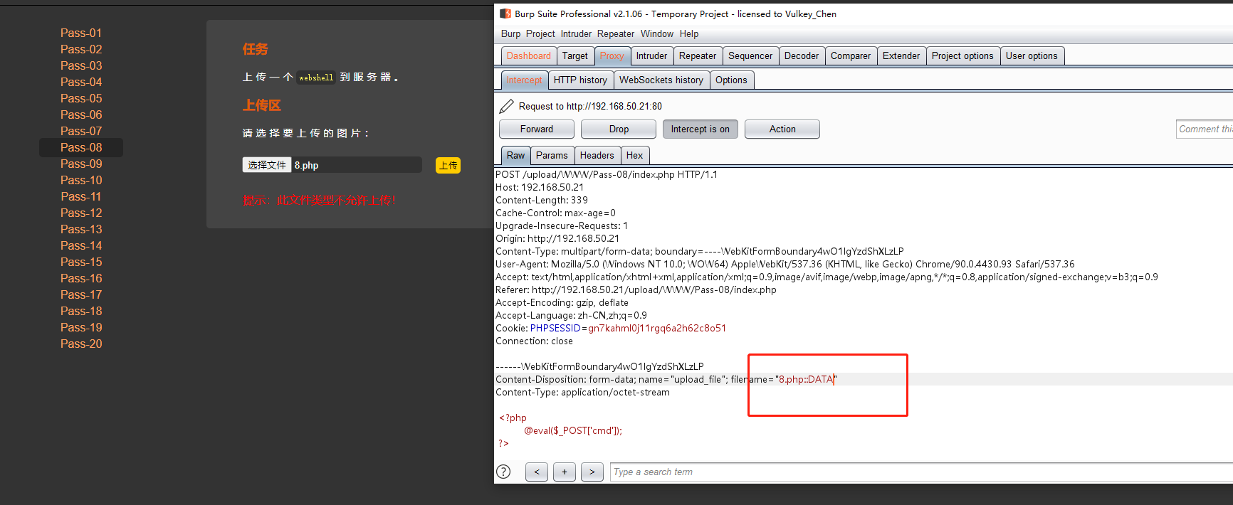Select the Proxy tab
This screenshot has width=1233, height=505.
tap(612, 55)
